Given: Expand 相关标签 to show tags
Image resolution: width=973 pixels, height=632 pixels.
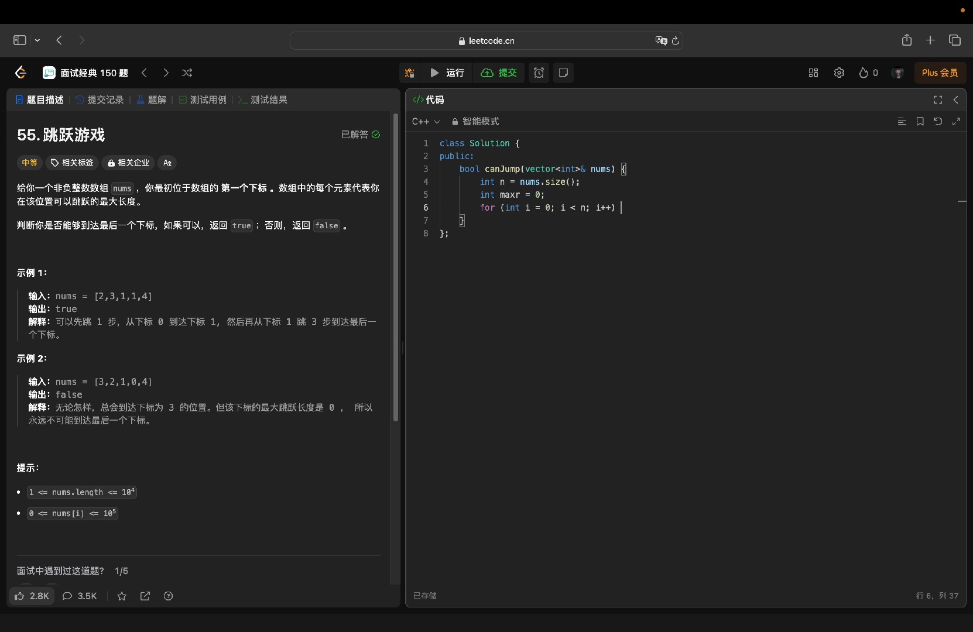Looking at the screenshot, I should [71, 163].
